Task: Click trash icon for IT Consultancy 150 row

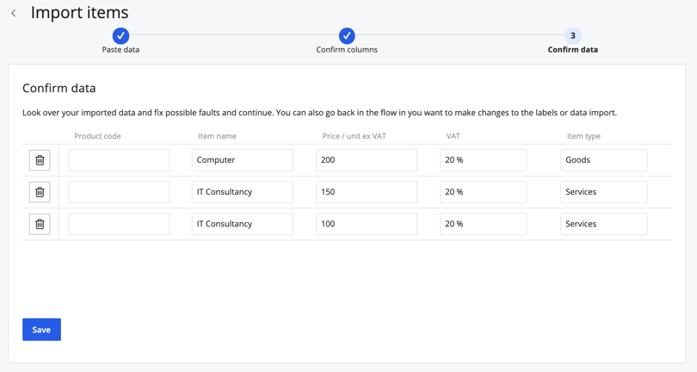Action: point(40,192)
